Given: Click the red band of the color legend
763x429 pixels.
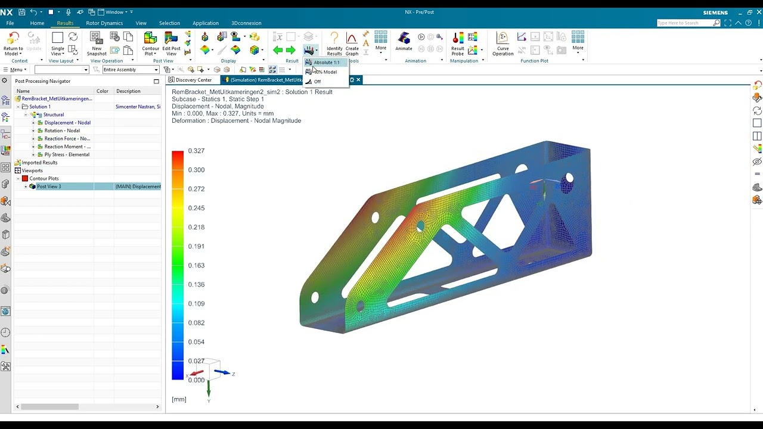Looking at the screenshot, I should tap(178, 156).
